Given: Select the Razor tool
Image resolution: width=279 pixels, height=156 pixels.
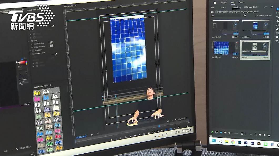Looking at the screenshot, I should coord(277,21).
